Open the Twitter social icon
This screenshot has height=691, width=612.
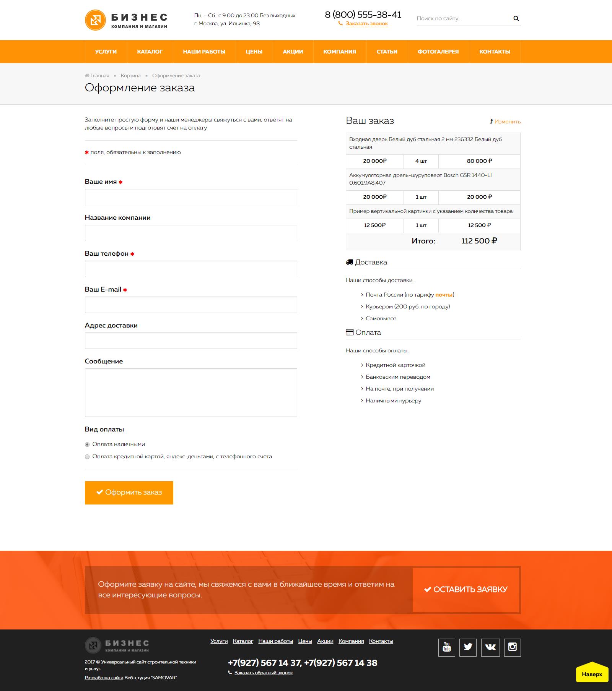[468, 647]
